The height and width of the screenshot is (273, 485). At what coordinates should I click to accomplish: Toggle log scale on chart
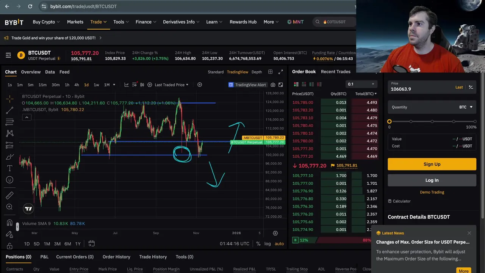coord(268,243)
